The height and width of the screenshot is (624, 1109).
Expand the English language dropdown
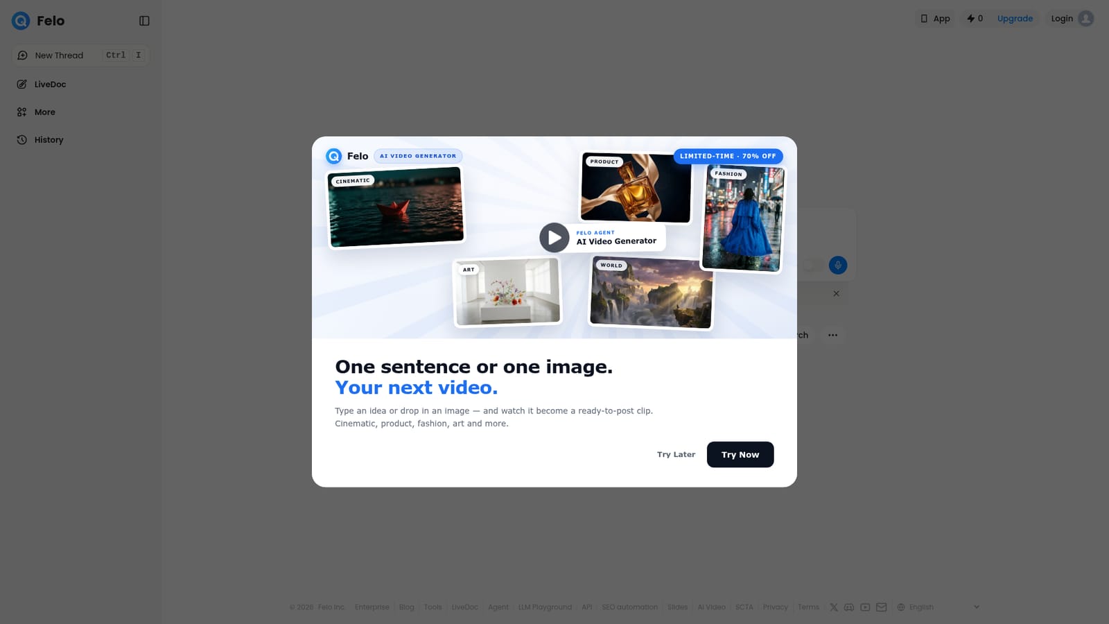pyautogui.click(x=938, y=607)
